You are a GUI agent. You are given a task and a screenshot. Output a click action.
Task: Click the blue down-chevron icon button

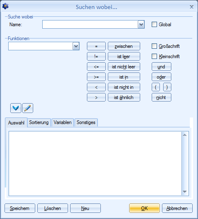[x=16, y=108]
